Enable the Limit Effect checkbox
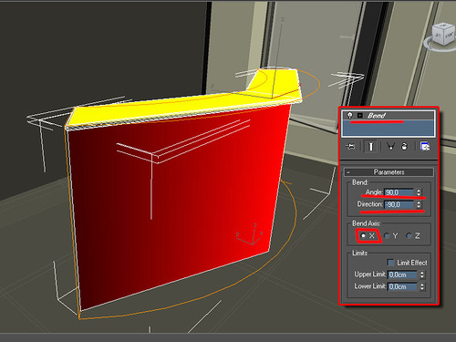This screenshot has width=456, height=342. (390, 263)
